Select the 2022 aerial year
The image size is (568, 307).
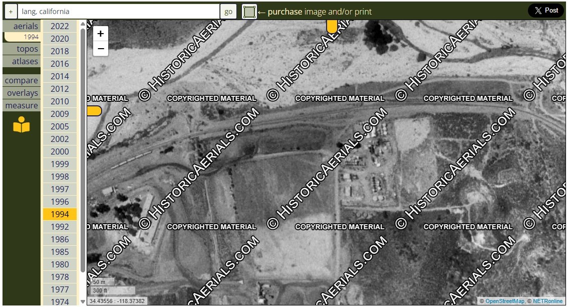(60, 26)
